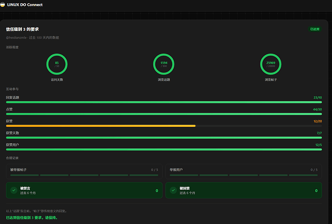Click the 0 count in 被封禁 card
Viewport: 332px width, 224px height.
coord(316,190)
